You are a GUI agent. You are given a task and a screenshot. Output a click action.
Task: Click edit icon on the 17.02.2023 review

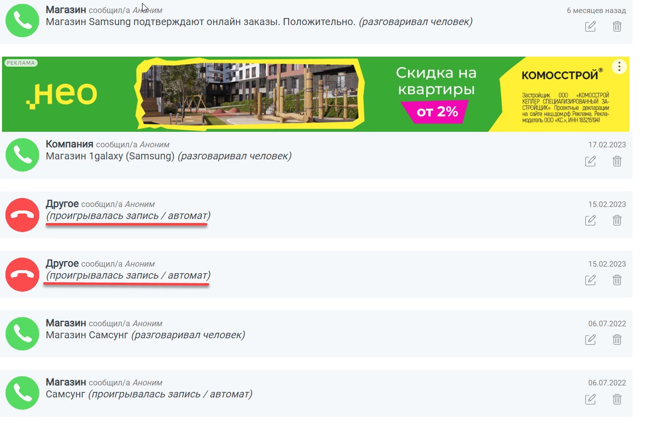pyautogui.click(x=591, y=161)
